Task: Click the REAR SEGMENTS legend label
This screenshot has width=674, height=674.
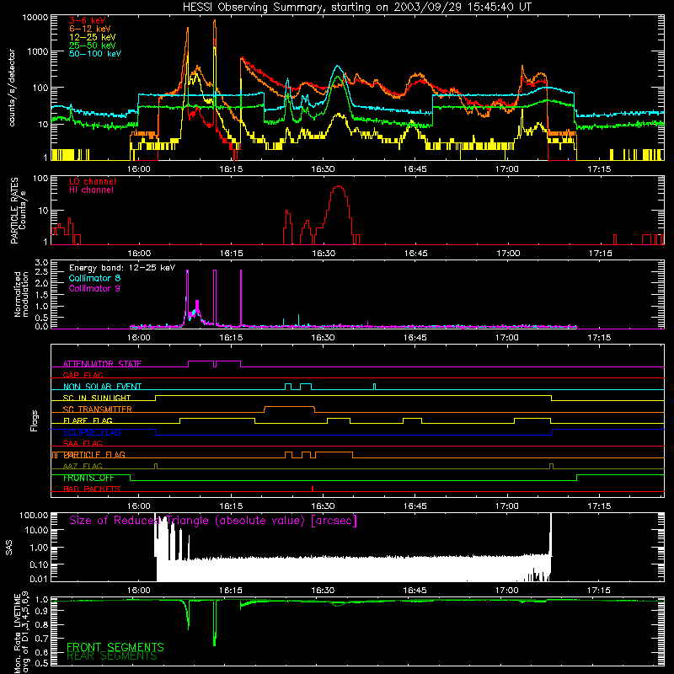Action: [x=112, y=656]
